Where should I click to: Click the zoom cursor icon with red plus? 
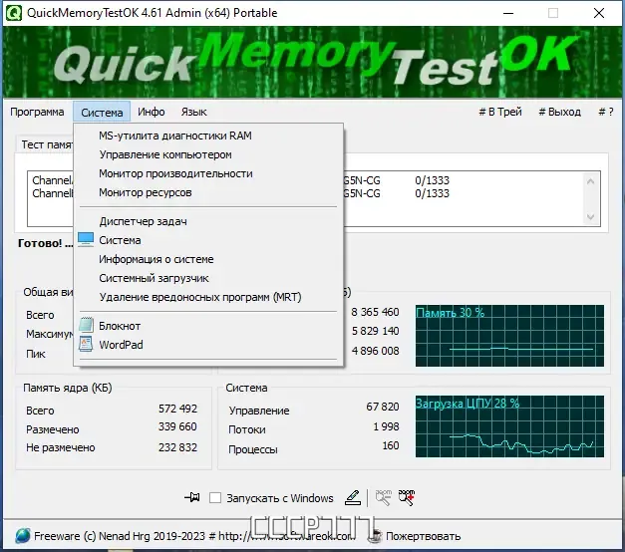point(407,497)
